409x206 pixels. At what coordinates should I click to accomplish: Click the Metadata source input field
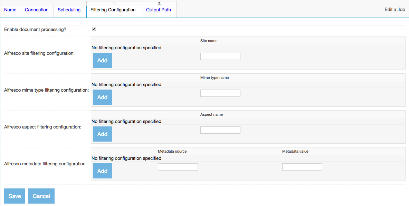click(178, 167)
